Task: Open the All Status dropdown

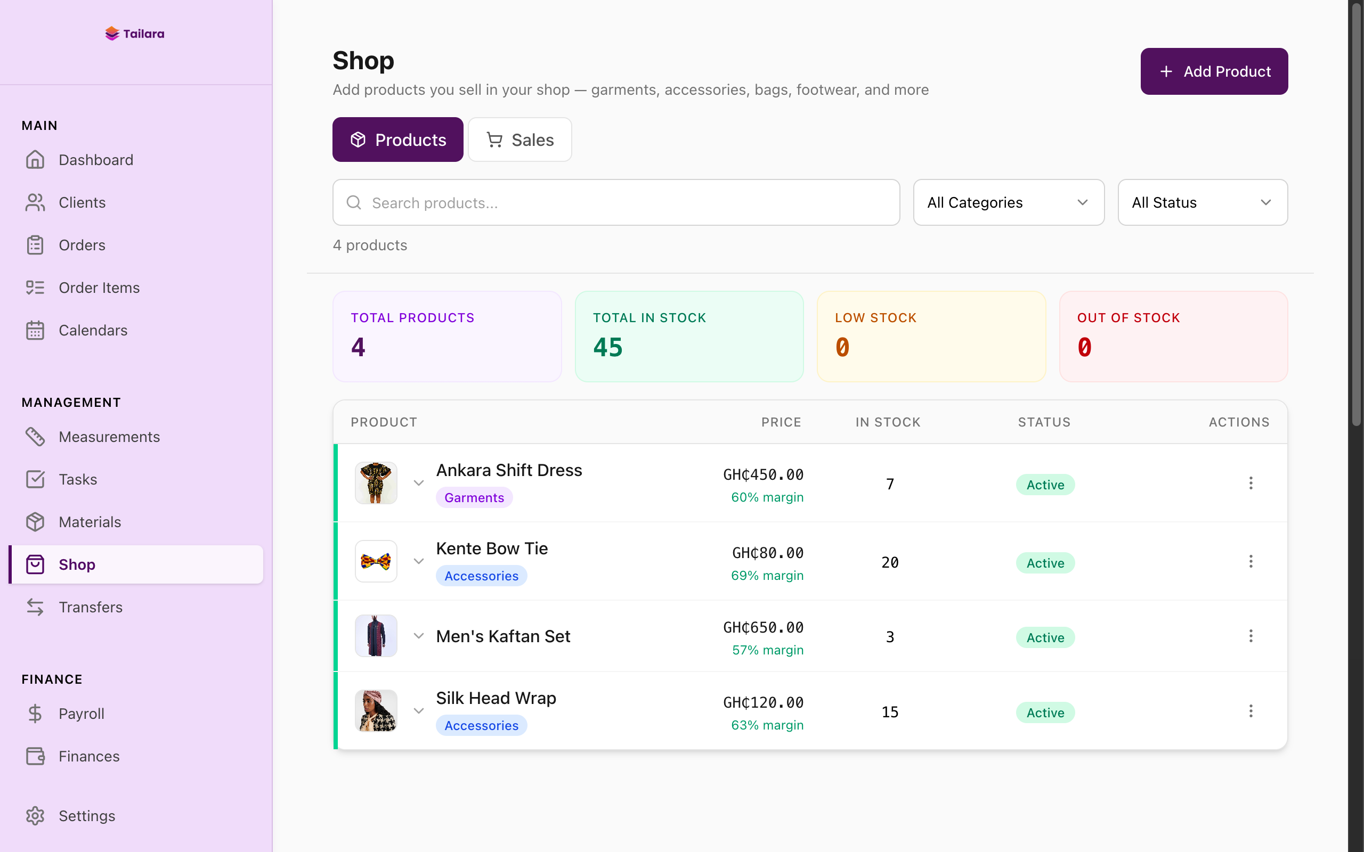Action: [1202, 202]
